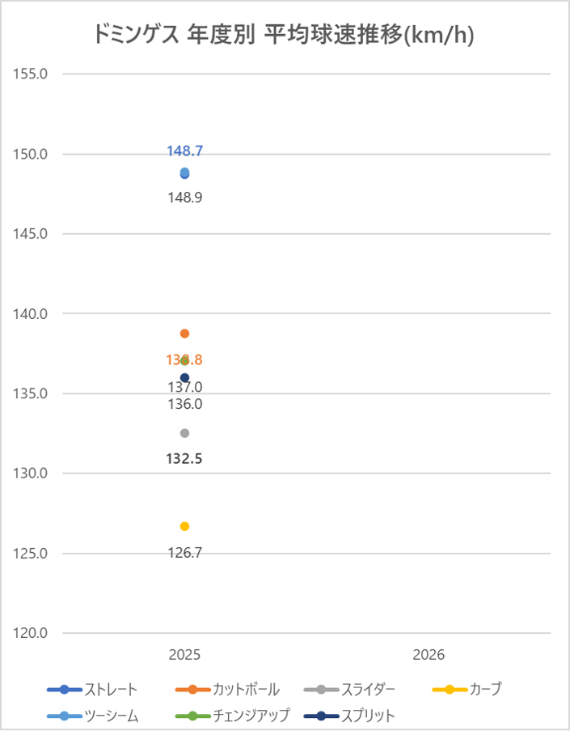Select the スプリット legend marker

tap(321, 716)
